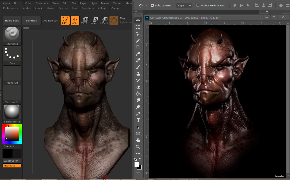Open the Standard brush picker
Viewport: 290px width, 180px height.
pos(12,36)
